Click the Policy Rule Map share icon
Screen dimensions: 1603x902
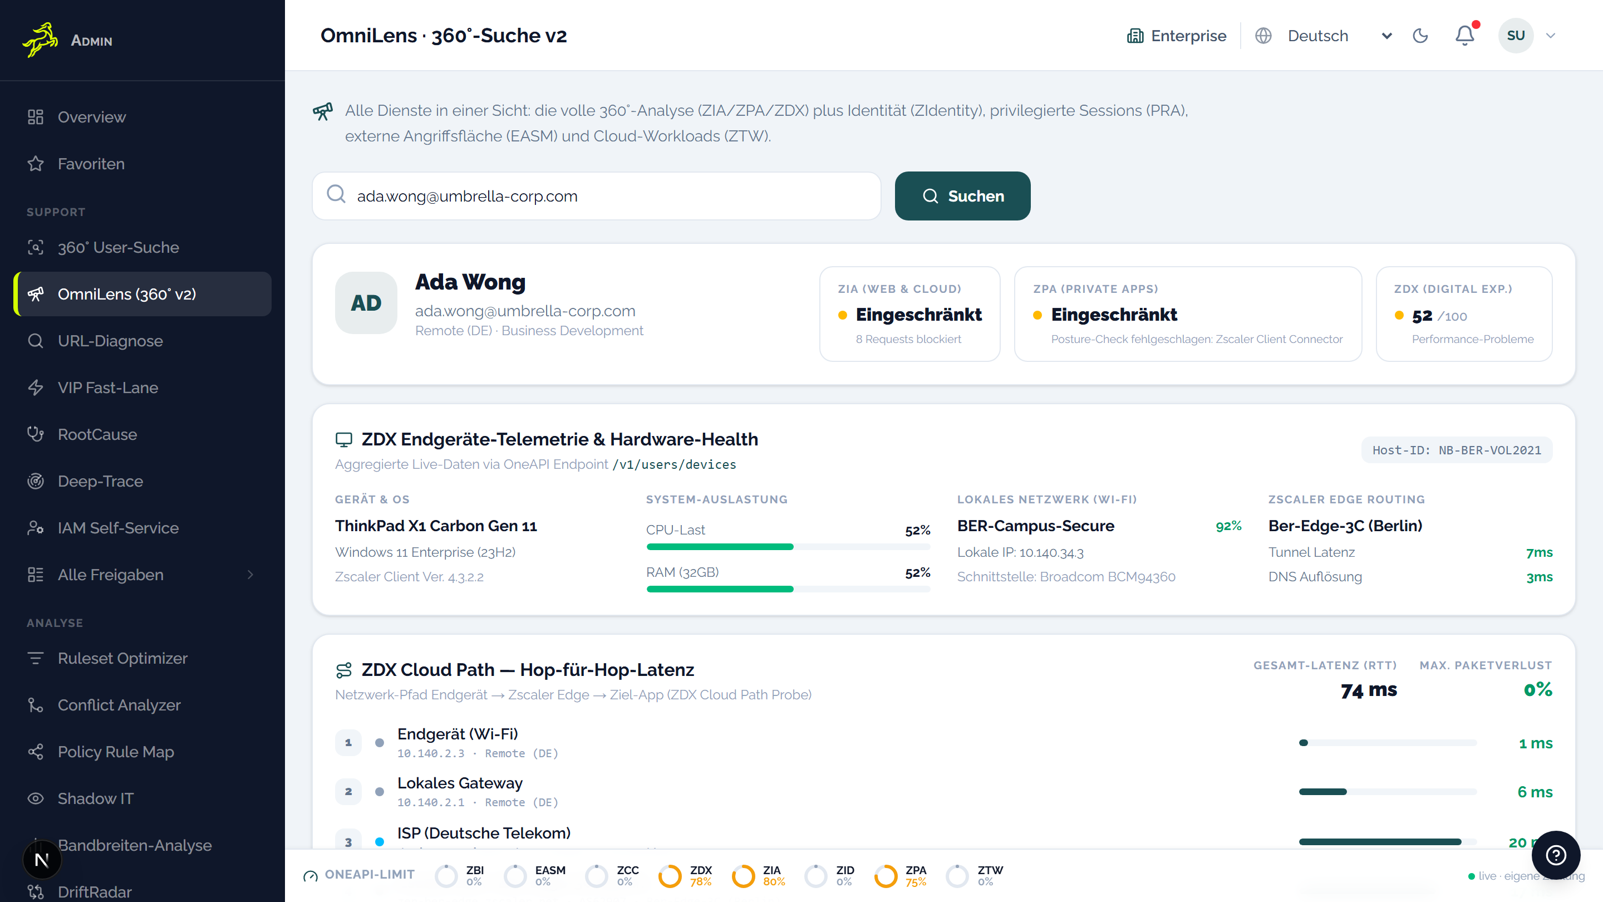[36, 751]
